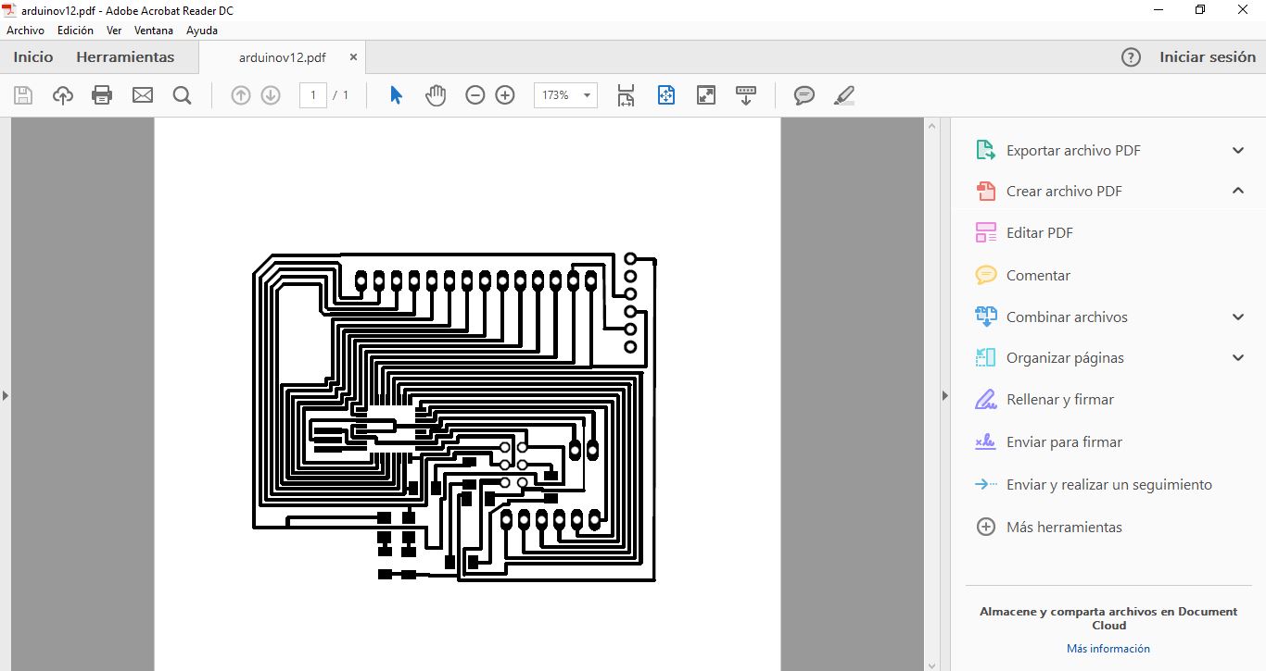Click the Organizar páginas icon
The image size is (1266, 671).
click(986, 357)
